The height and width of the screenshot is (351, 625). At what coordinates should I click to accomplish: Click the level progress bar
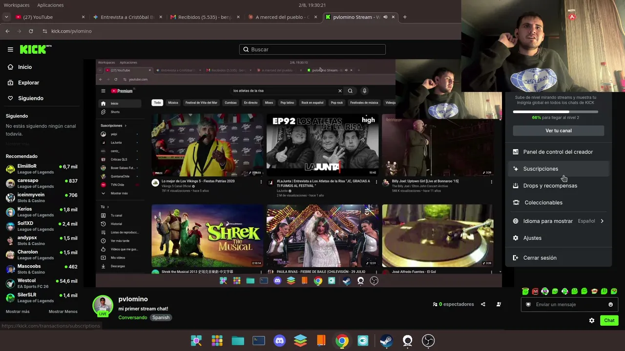pos(556,112)
